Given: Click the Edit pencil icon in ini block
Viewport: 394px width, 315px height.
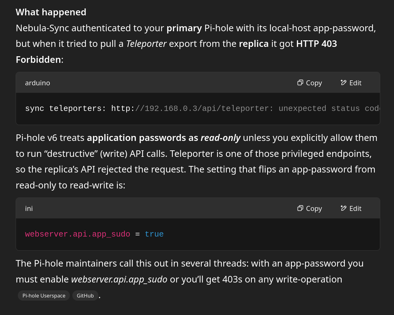Looking at the screenshot, I should click(344, 208).
